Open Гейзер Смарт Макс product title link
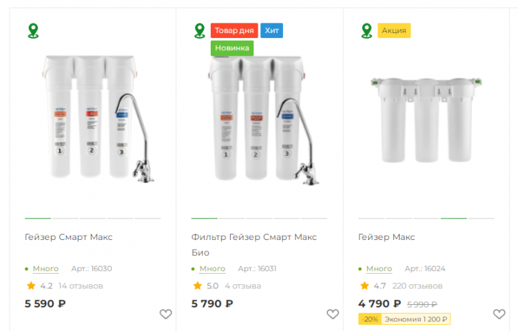Image resolution: width=518 pixels, height=331 pixels. tap(68, 237)
